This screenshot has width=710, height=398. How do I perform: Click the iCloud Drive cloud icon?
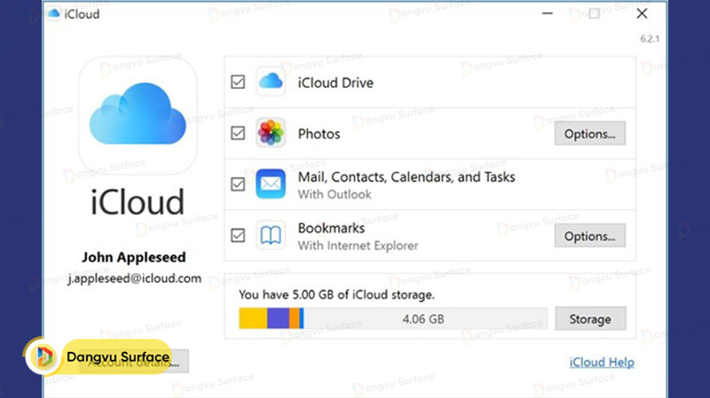(271, 82)
